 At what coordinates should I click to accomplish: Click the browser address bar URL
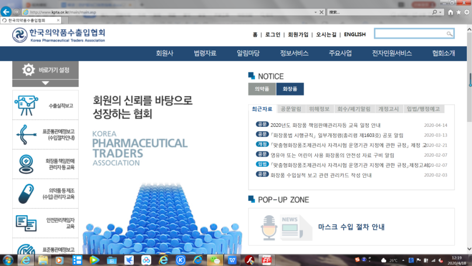click(x=63, y=12)
